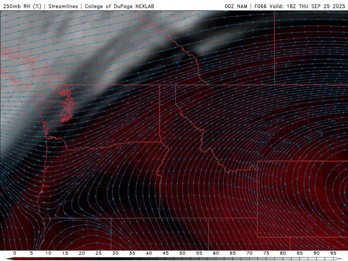Click the "0" value on color scale
348x261 pixels.
click(15, 253)
